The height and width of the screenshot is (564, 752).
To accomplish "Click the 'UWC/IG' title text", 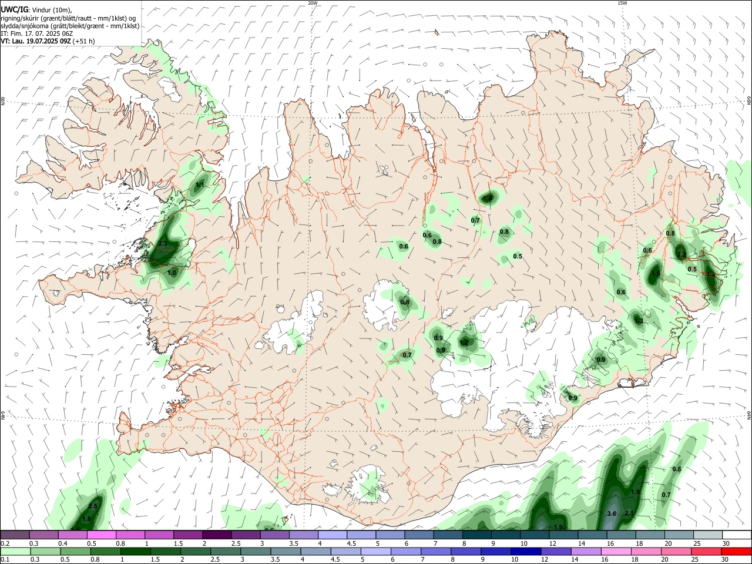I will [x=14, y=10].
